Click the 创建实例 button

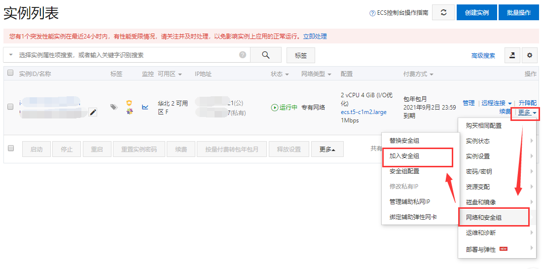pos(476,13)
